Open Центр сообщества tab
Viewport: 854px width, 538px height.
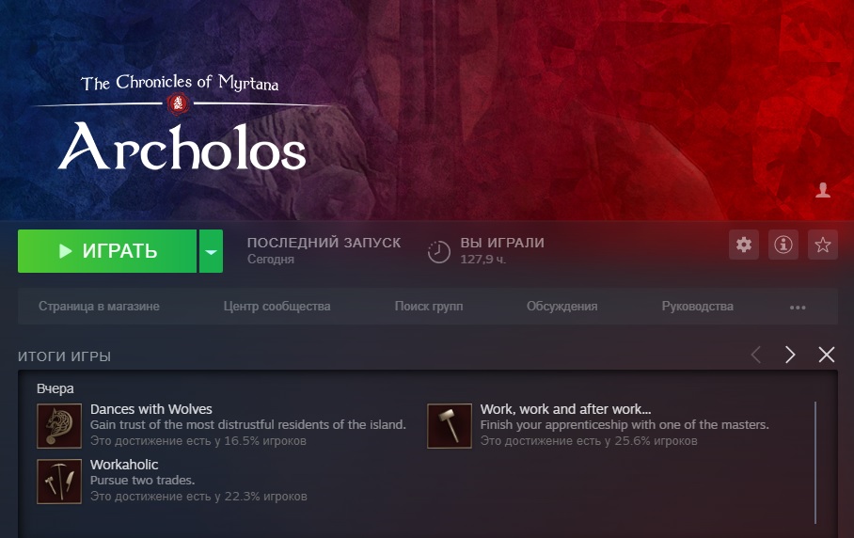pyautogui.click(x=277, y=307)
